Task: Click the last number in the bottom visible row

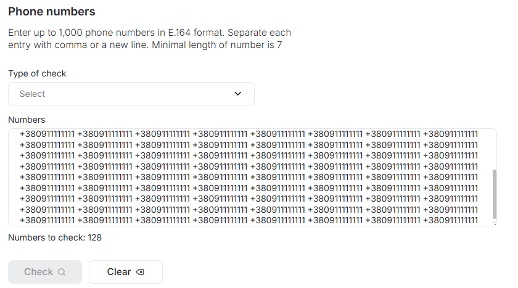Action: [451, 220]
